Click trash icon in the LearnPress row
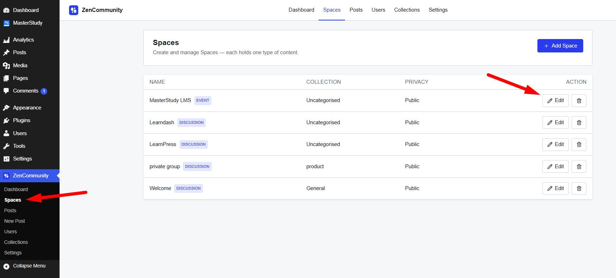 [579, 144]
